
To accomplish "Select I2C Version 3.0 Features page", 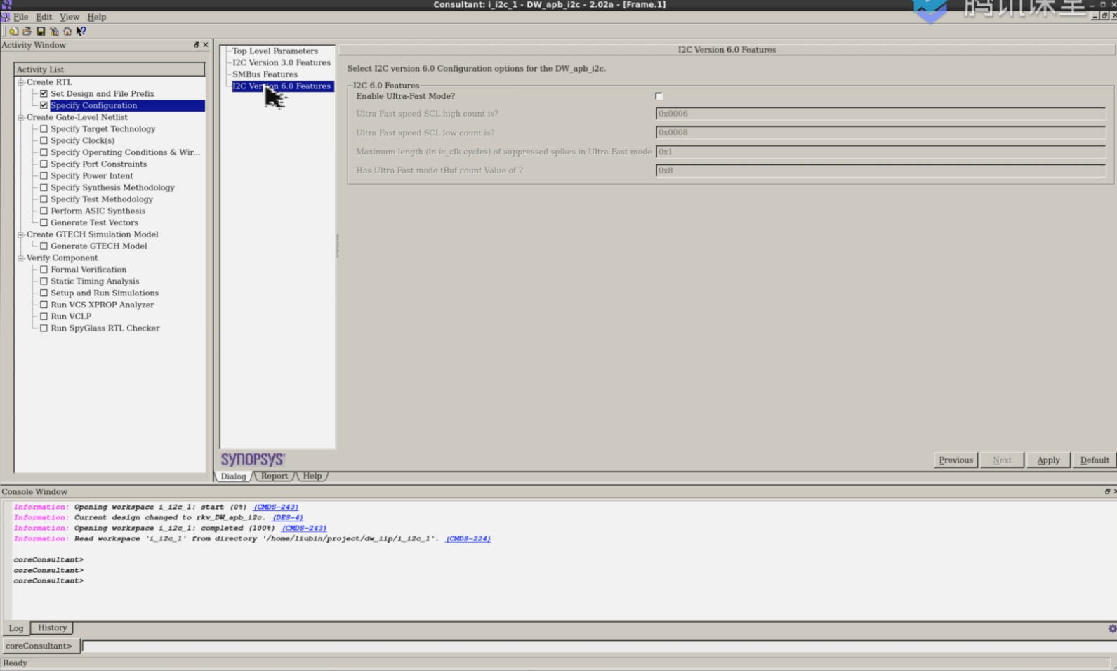I will point(282,62).
